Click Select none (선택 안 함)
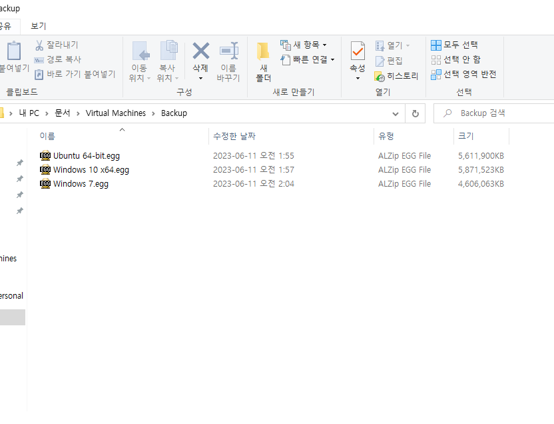The height and width of the screenshot is (424, 554). [455, 59]
